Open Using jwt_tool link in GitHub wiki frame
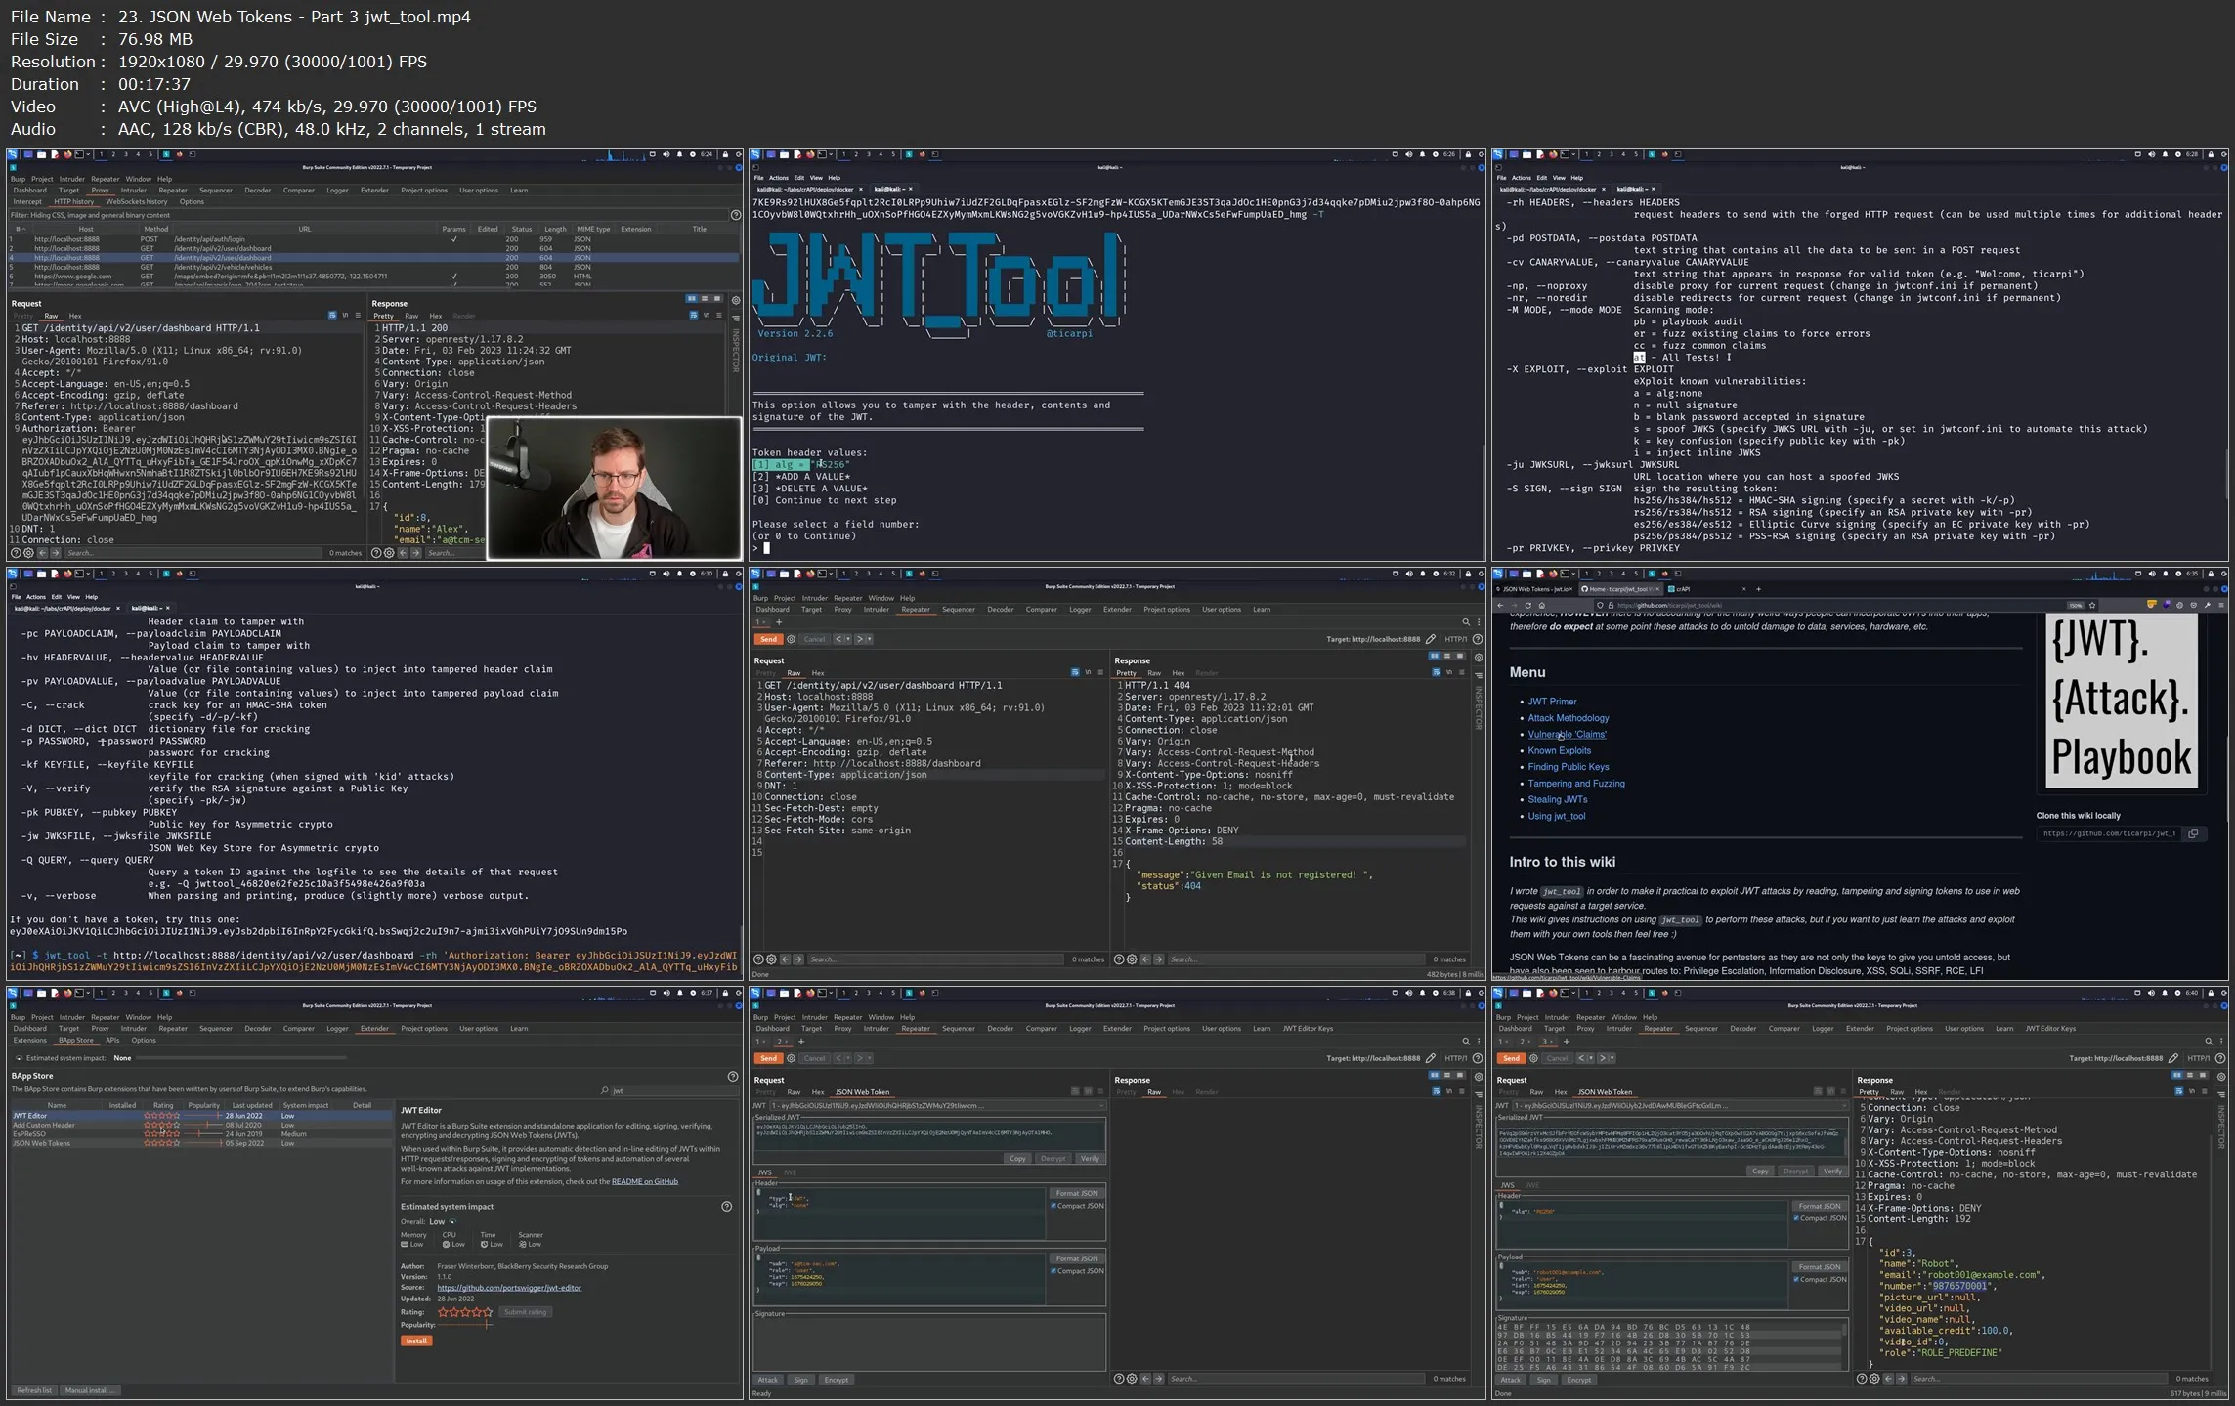The image size is (2235, 1406). tap(1556, 817)
